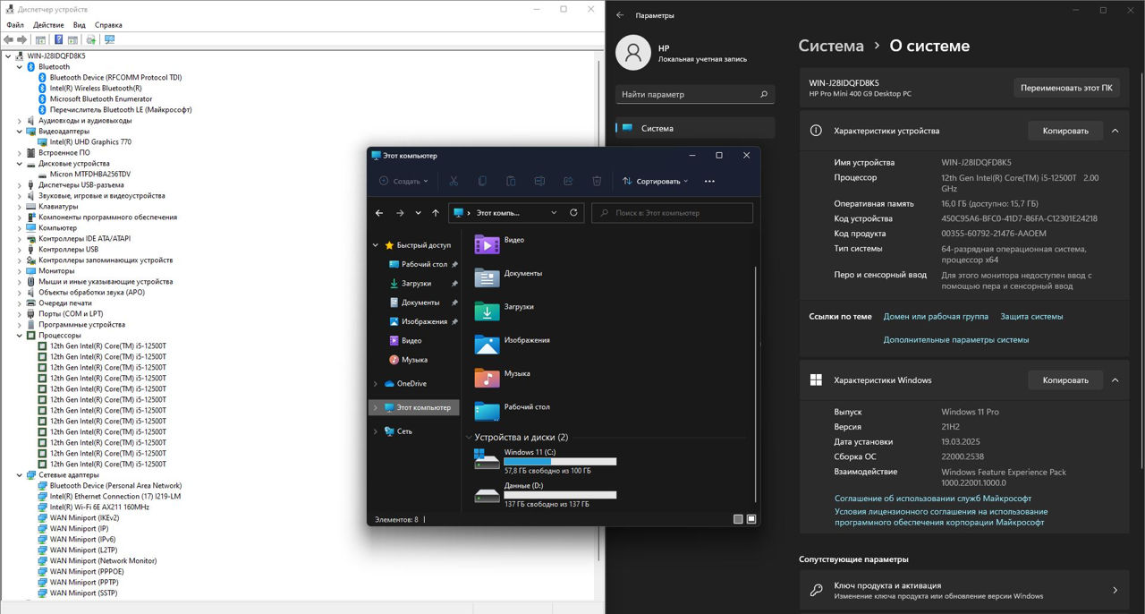Open the Windows 11 (C:) drive icon
This screenshot has height=614, width=1145.
click(487, 459)
